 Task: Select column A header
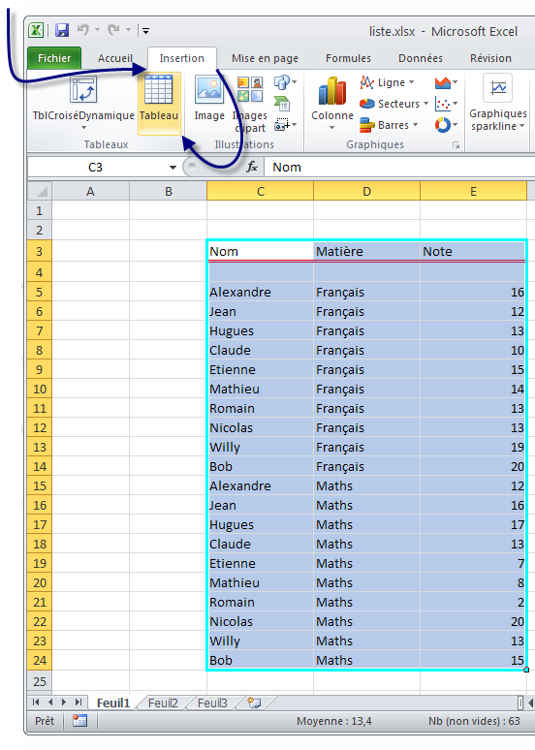(90, 191)
